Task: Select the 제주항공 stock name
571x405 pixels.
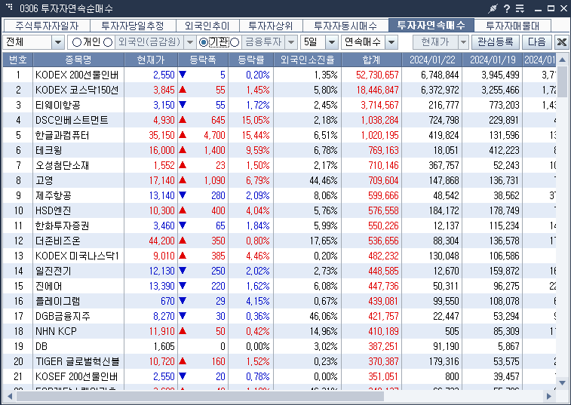Action: 53,196
